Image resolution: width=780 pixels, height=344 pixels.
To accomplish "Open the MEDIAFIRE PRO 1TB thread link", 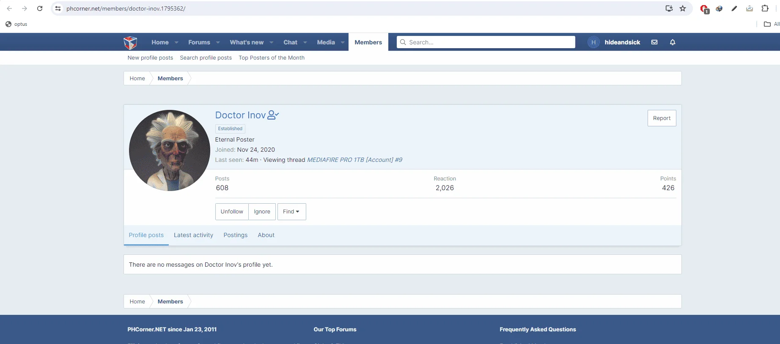I will [x=354, y=160].
